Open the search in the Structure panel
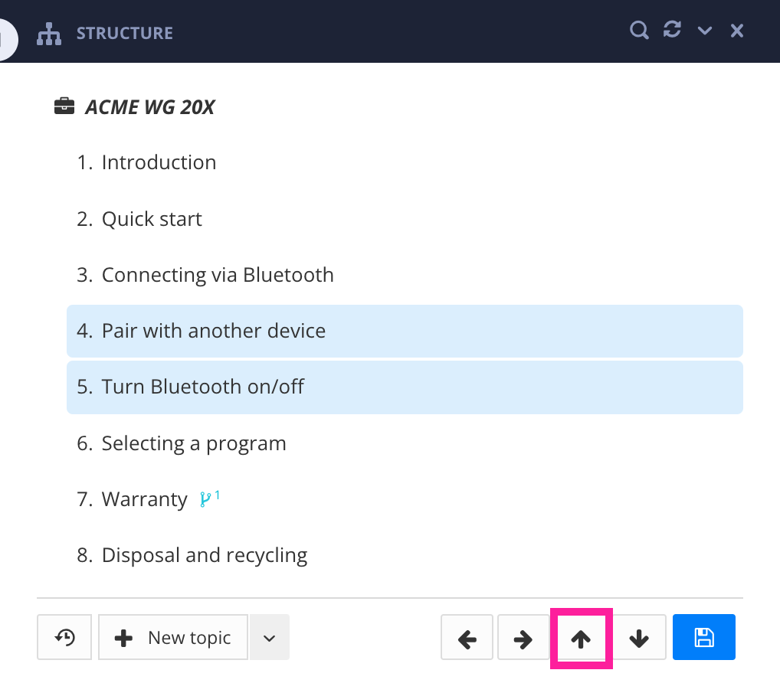The height and width of the screenshot is (683, 780). coord(638,30)
